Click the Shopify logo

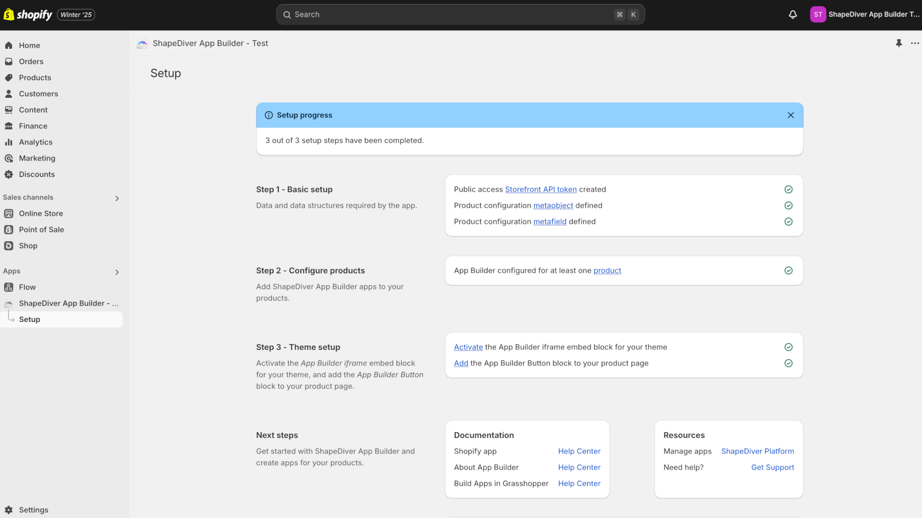click(28, 14)
